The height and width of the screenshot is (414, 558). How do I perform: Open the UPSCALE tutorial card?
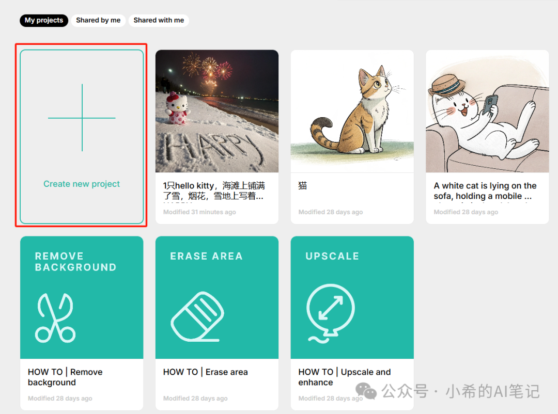tap(352, 297)
